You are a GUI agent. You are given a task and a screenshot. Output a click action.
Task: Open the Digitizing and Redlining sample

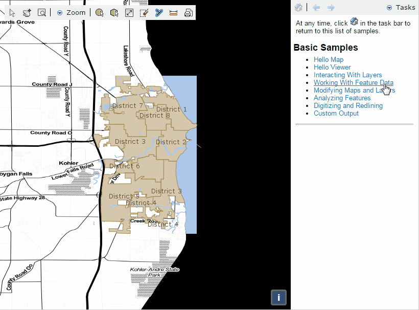click(348, 105)
